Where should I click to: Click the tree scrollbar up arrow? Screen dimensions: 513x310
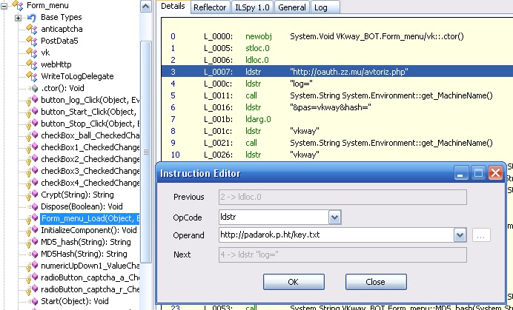[x=146, y=7]
